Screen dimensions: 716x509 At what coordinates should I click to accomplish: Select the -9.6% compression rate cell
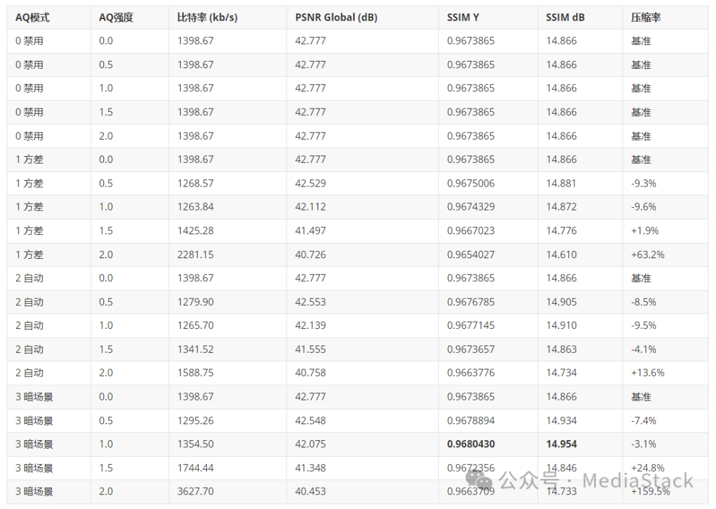click(644, 207)
